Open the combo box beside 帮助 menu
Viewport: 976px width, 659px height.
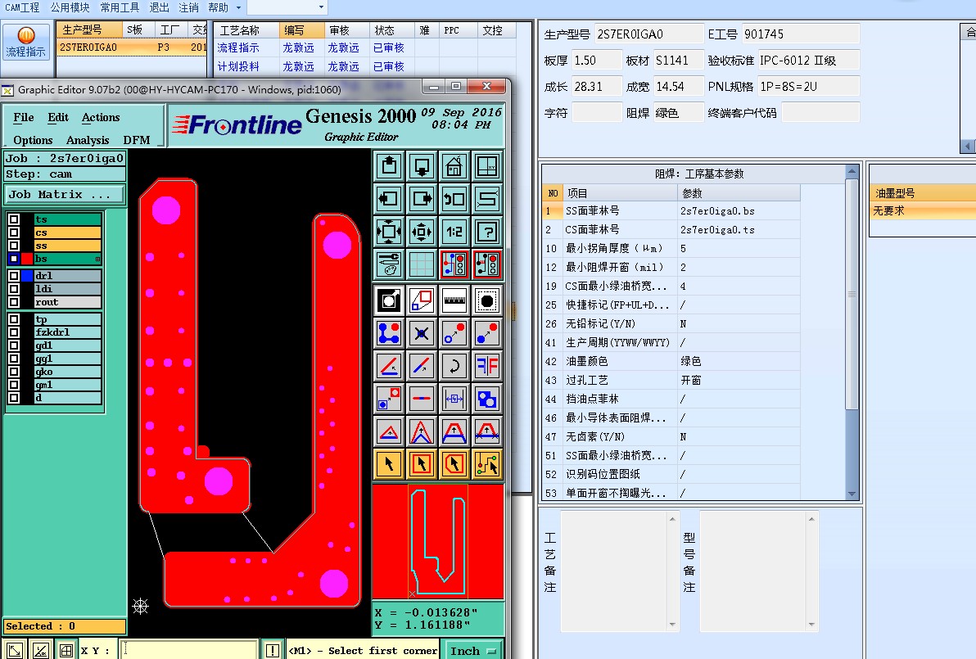tap(287, 7)
